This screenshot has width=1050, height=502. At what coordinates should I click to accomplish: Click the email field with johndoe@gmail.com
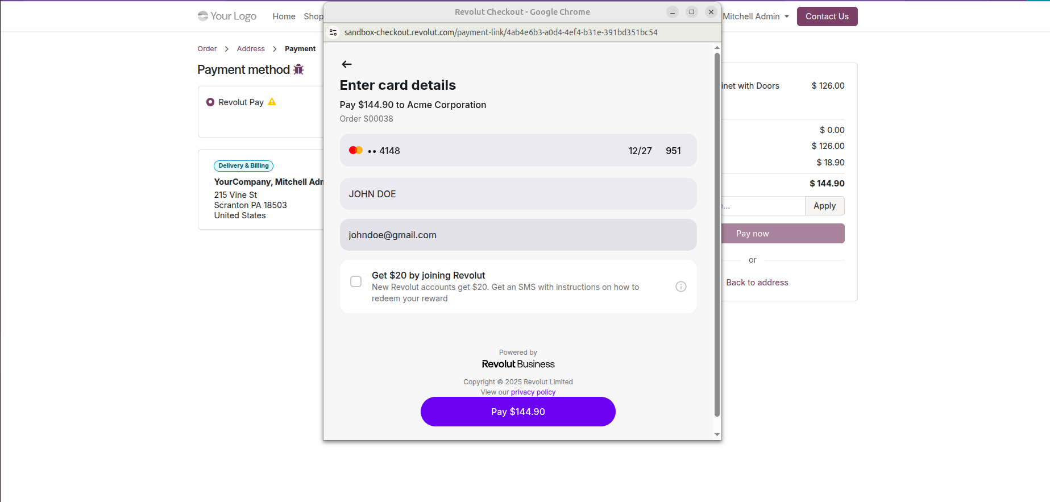[518, 235]
